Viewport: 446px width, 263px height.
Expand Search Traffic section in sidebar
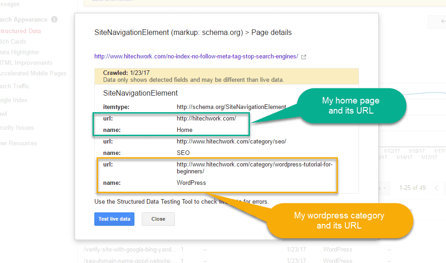click(15, 86)
